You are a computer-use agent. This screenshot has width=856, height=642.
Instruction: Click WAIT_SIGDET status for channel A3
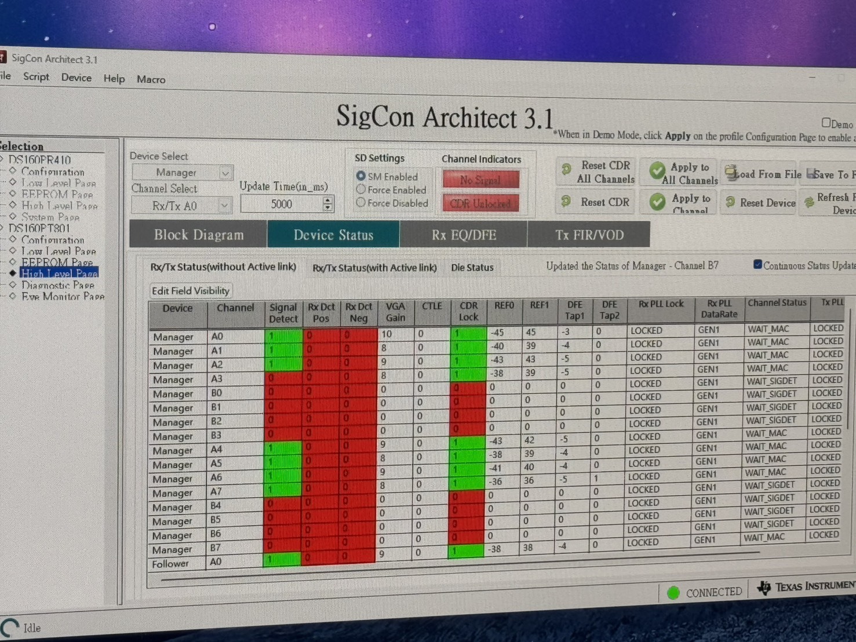[772, 381]
